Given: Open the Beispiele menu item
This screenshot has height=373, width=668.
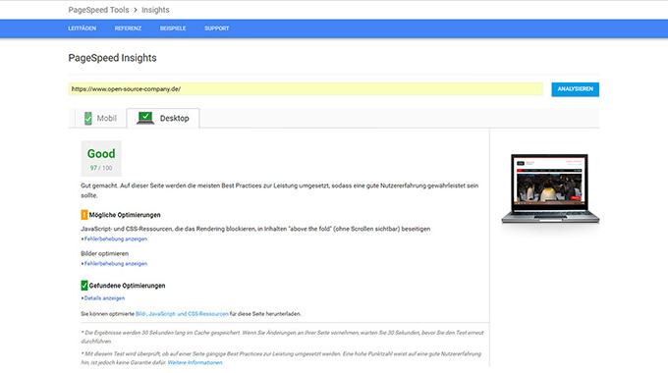Looking at the screenshot, I should 173,28.
